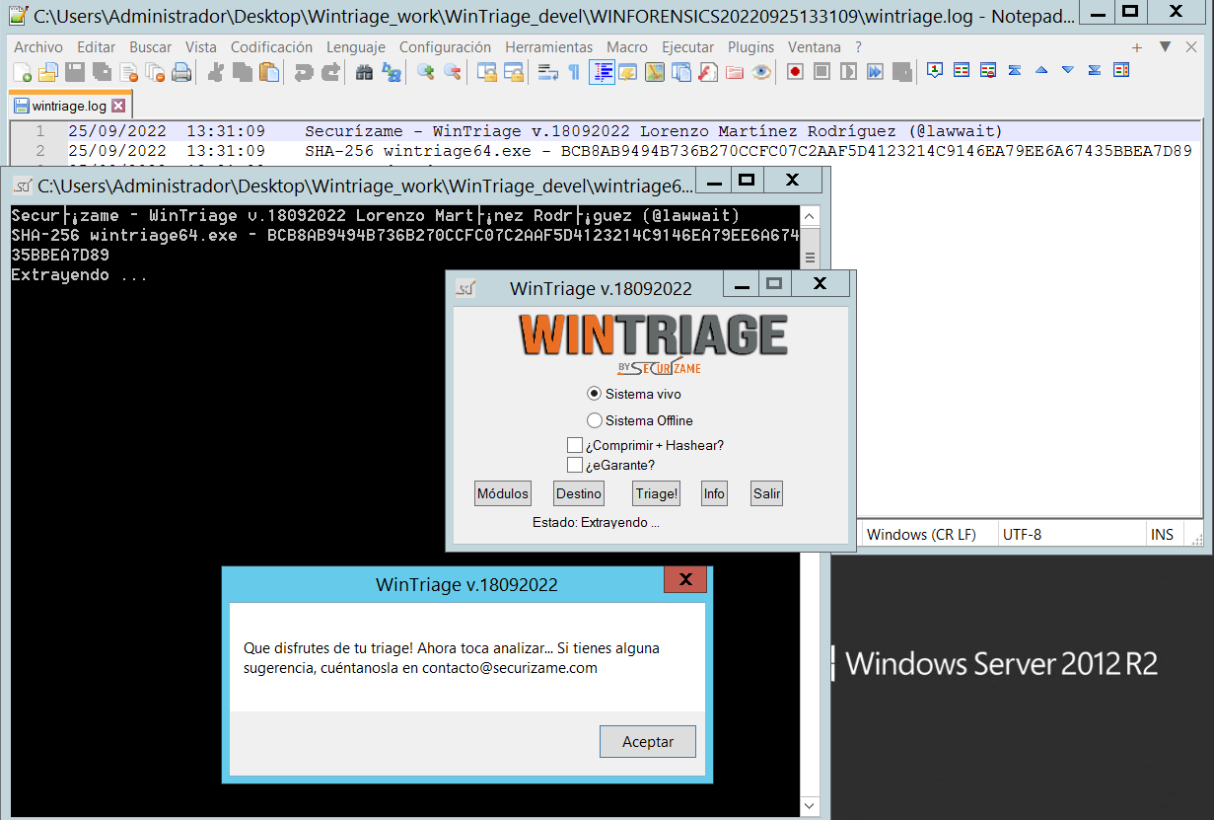Tick the ¿eGarante? checkbox
The height and width of the screenshot is (820, 1214).
pos(575,465)
